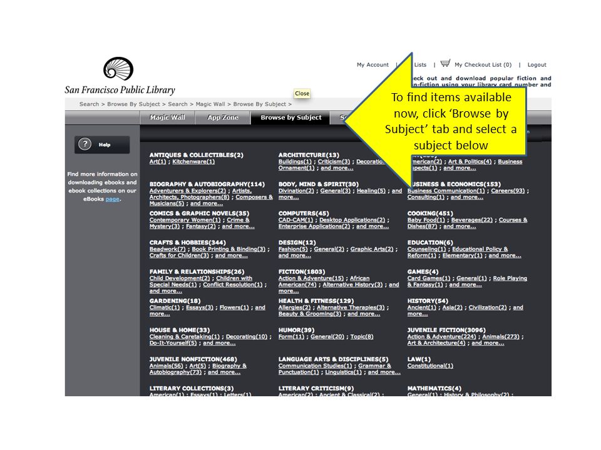This screenshot has width=601, height=450.
Task: Open Cleaning & Caretaking(1) link
Action: [x=184, y=336]
